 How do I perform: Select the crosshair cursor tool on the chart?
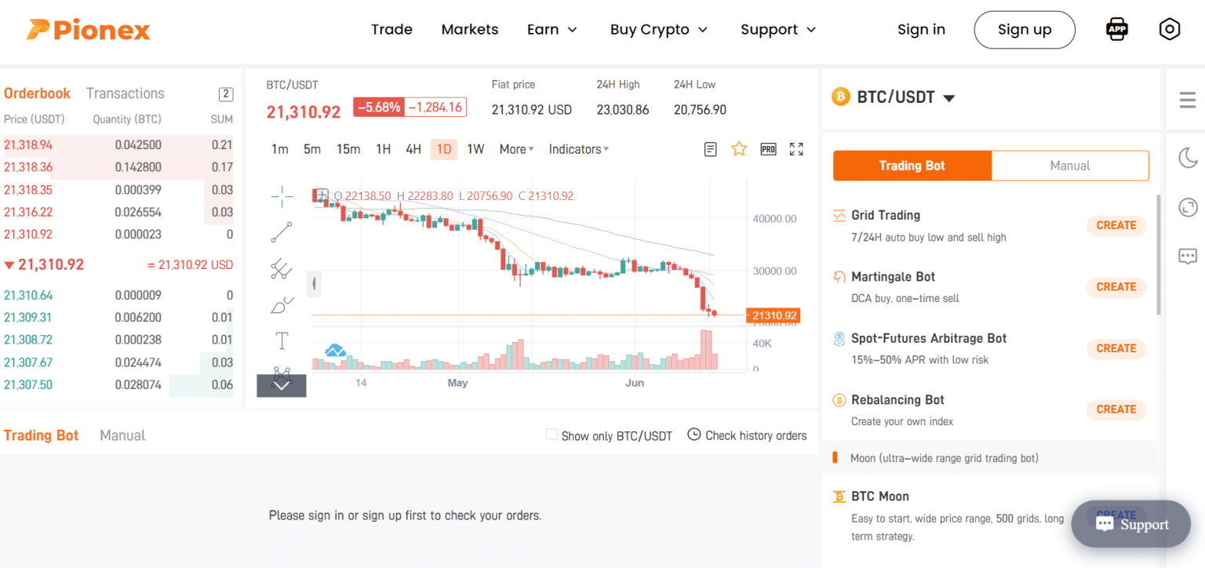click(x=281, y=196)
